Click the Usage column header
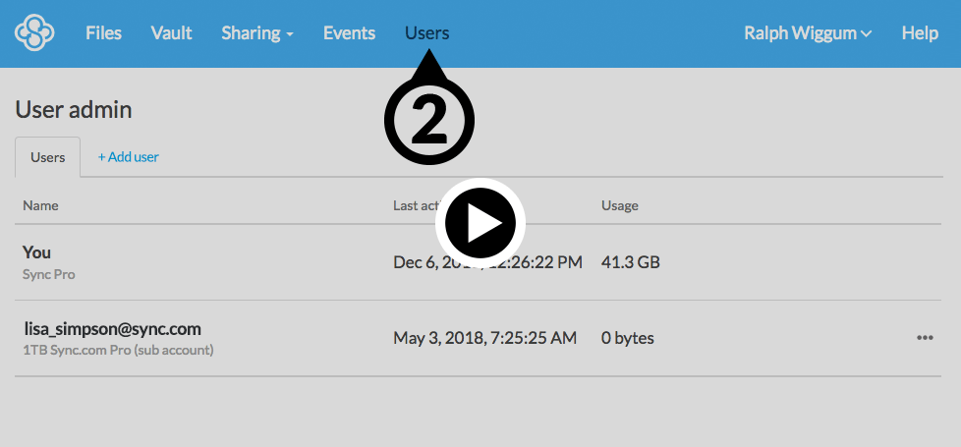Viewport: 961px width, 447px height. (619, 205)
